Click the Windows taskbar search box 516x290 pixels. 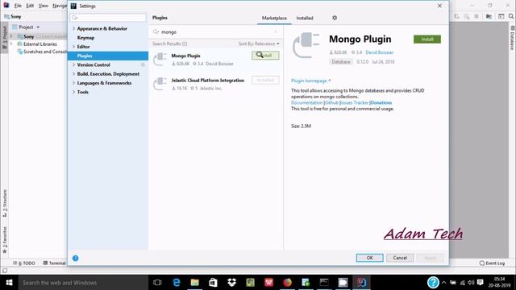[83, 283]
